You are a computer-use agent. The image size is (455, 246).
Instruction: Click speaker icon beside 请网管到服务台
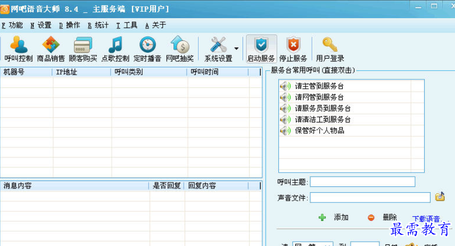coord(285,97)
